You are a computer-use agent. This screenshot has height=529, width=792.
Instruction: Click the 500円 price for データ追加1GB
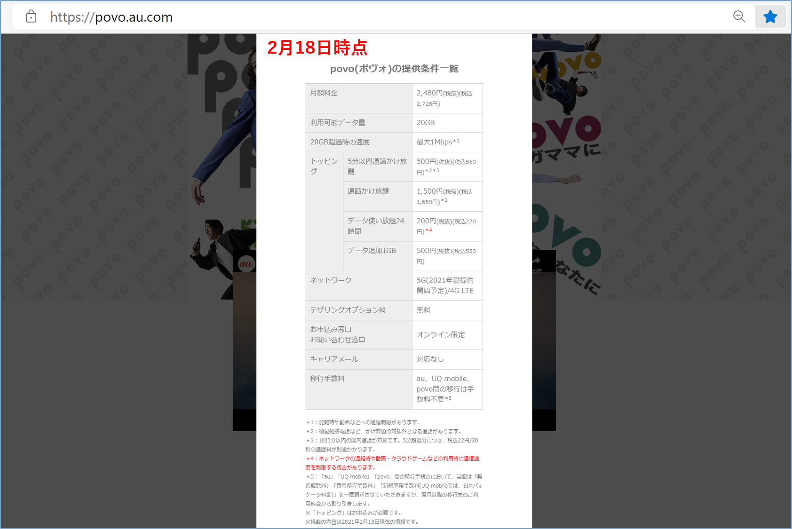pos(447,256)
